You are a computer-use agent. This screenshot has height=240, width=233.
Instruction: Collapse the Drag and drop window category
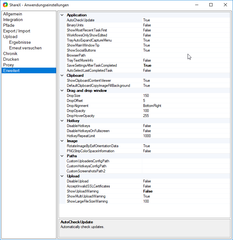pyautogui.click(x=62, y=91)
